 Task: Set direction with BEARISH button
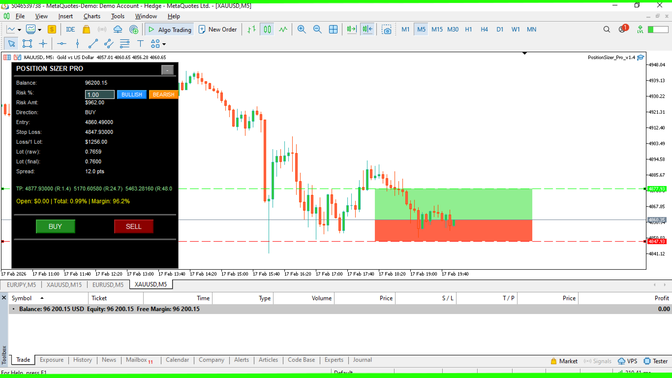point(164,94)
